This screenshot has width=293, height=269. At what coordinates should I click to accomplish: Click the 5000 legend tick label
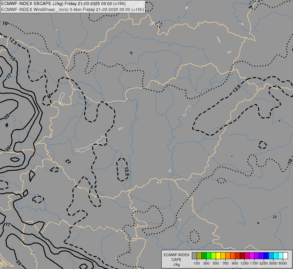coord(283,263)
